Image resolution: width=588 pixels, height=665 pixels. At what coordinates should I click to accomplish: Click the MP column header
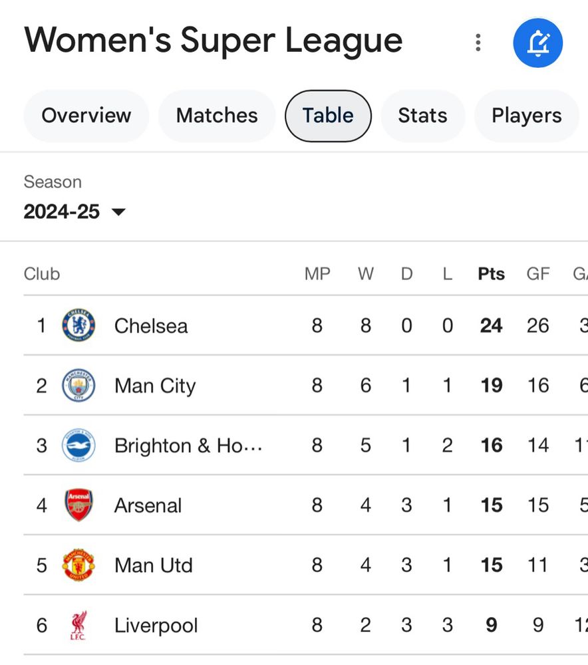click(317, 274)
